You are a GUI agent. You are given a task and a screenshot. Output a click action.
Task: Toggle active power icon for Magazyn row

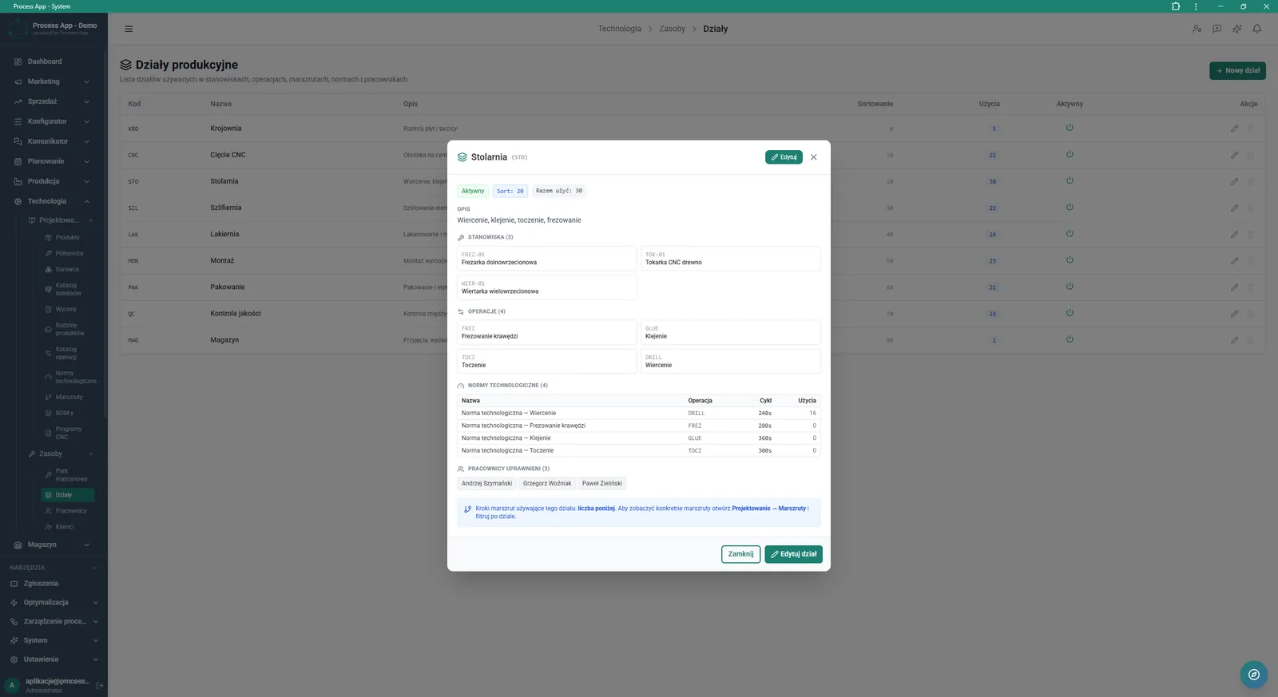click(1070, 339)
